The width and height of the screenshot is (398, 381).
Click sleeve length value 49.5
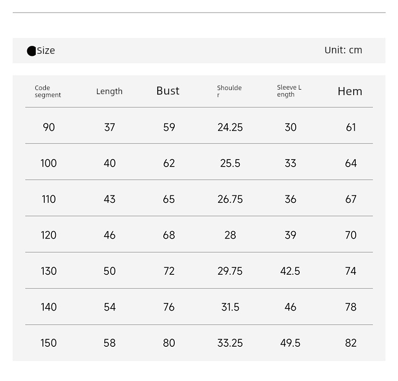(290, 343)
